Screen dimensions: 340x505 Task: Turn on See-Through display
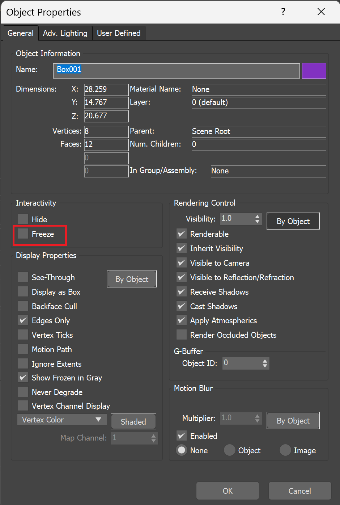24,277
